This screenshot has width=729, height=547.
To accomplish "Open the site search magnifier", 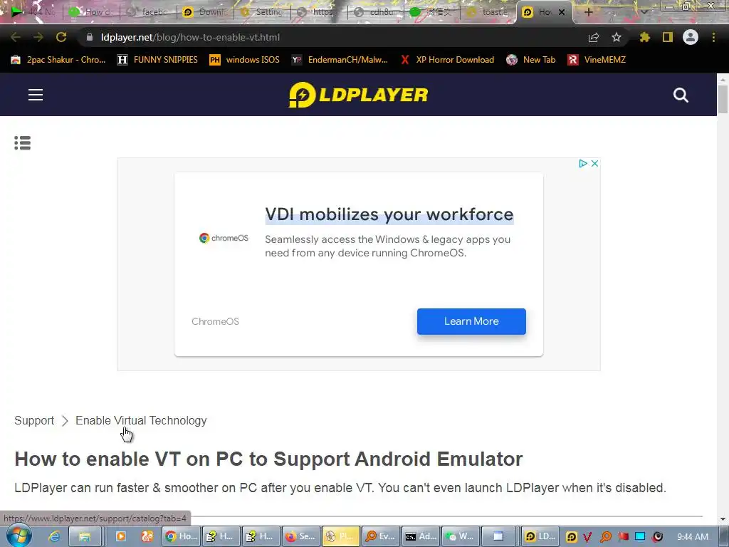I will coord(681,95).
